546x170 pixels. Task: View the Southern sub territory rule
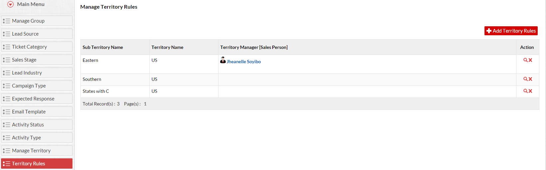[525, 79]
